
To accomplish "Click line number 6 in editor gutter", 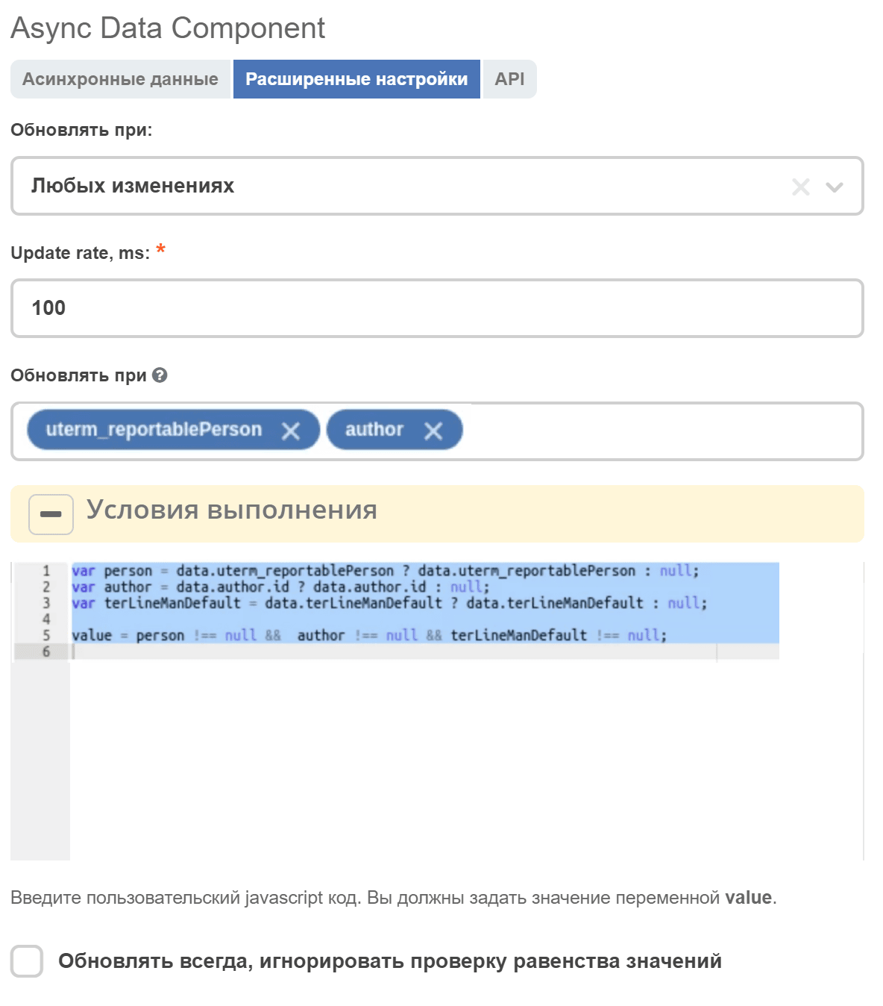I will tap(46, 652).
